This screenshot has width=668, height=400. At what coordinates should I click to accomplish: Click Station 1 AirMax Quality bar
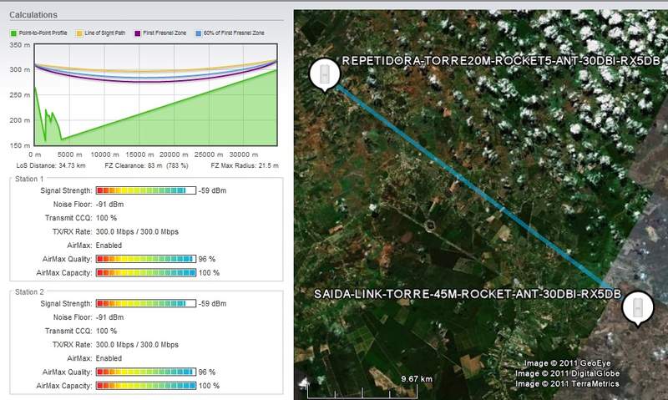145,259
